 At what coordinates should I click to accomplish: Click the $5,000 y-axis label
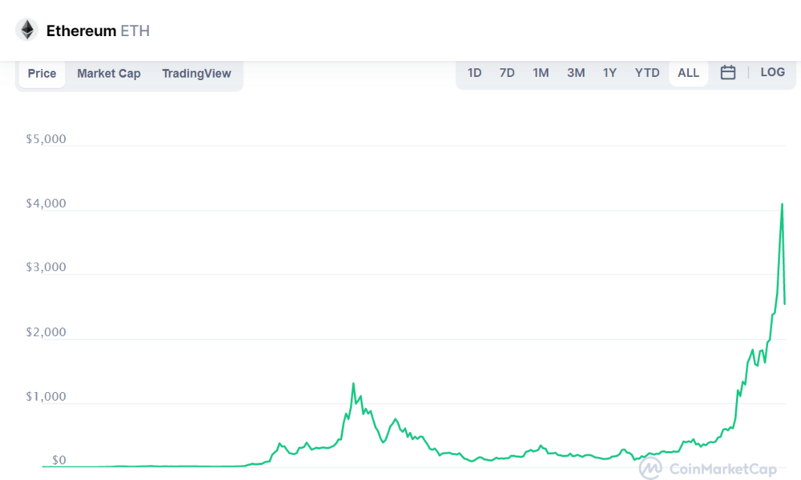[46, 138]
